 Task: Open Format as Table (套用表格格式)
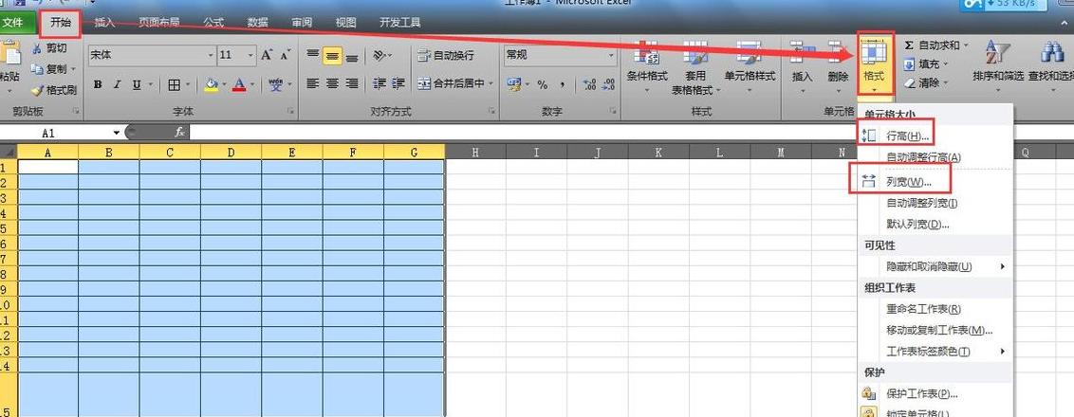point(695,68)
